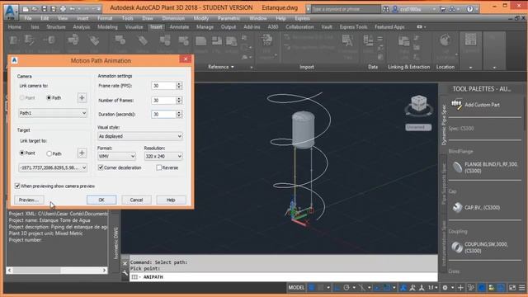Viewport: 528px width, 297px height.
Task: Click the 'Project name: Estanque Torre de Agua' line
Action: (x=49, y=220)
